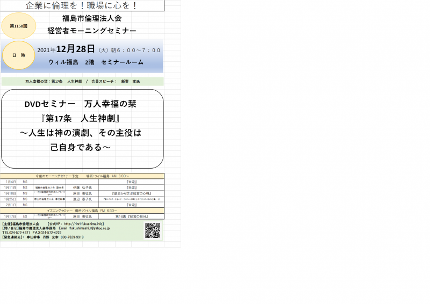
Task: Select the 今後のモーニングセミナー予定 table header
Action: click(82, 176)
